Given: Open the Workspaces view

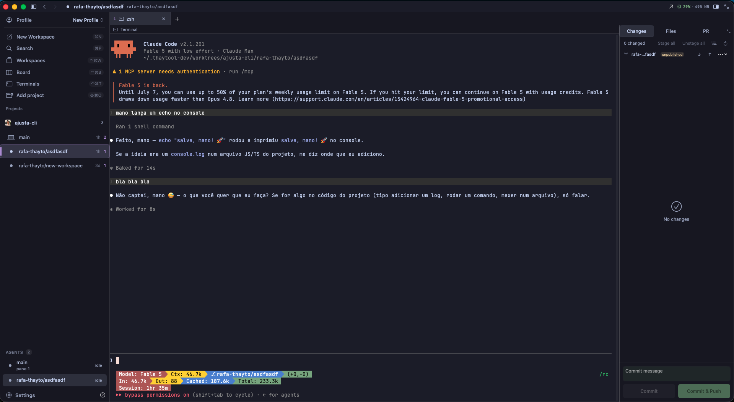Looking at the screenshot, I should [55, 60].
